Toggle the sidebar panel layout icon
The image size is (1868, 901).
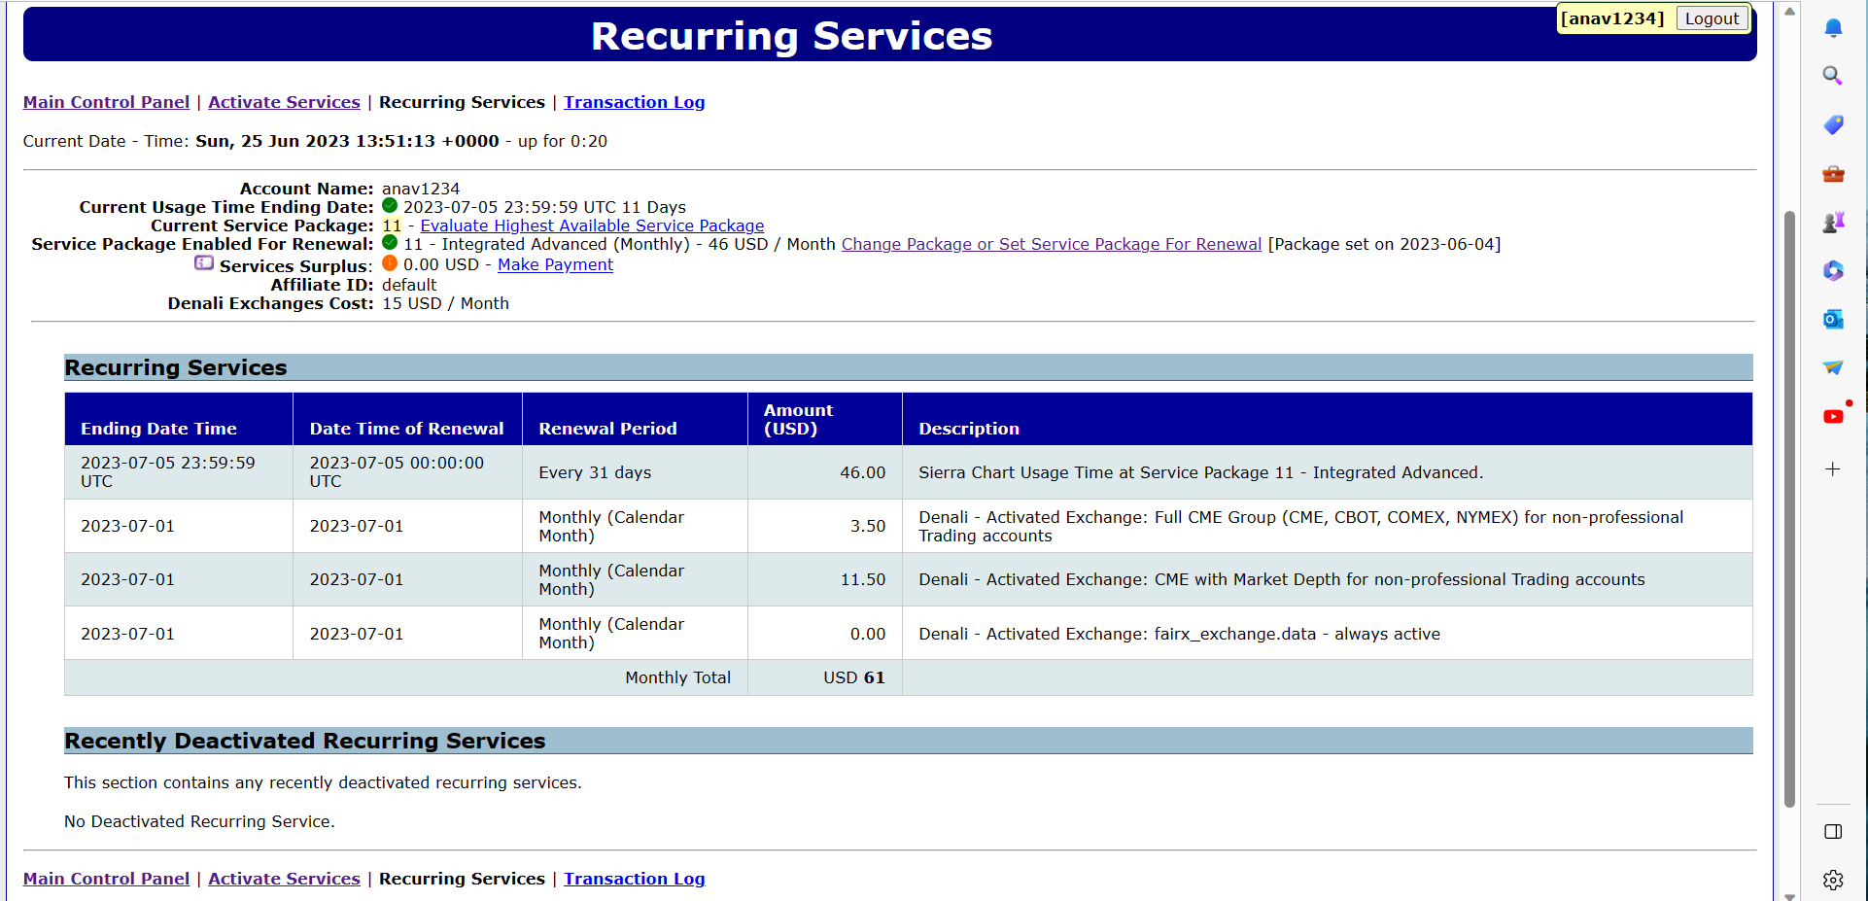click(1833, 832)
